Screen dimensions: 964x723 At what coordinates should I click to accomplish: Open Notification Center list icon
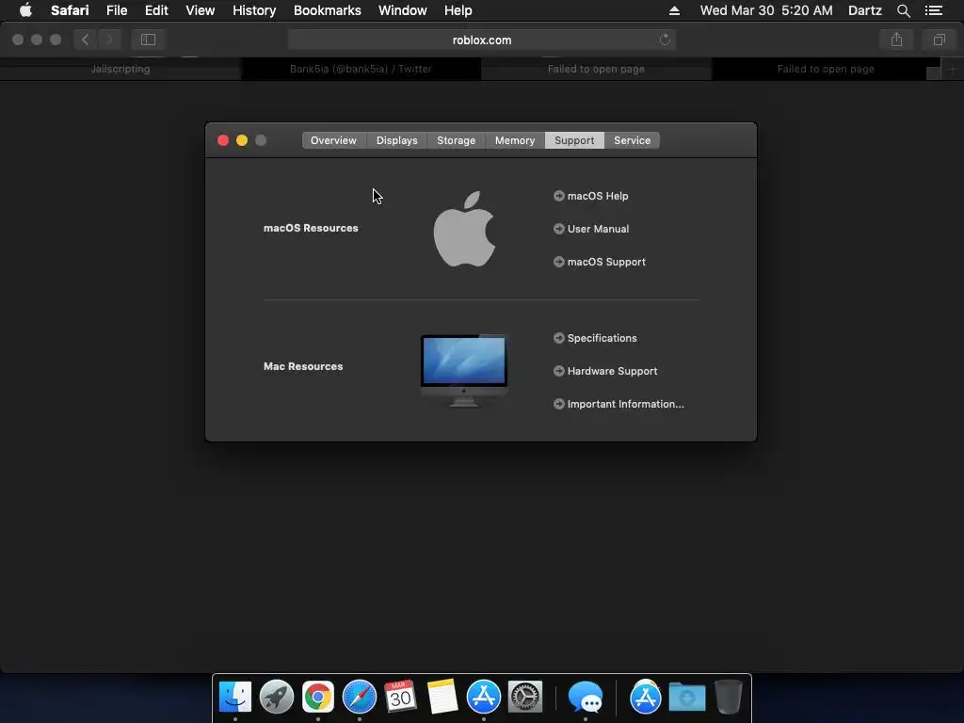(x=933, y=10)
